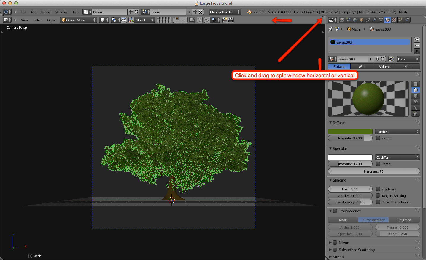This screenshot has height=260, width=426.
Task: Select the monkey preview shape
Action: click(x=415, y=102)
